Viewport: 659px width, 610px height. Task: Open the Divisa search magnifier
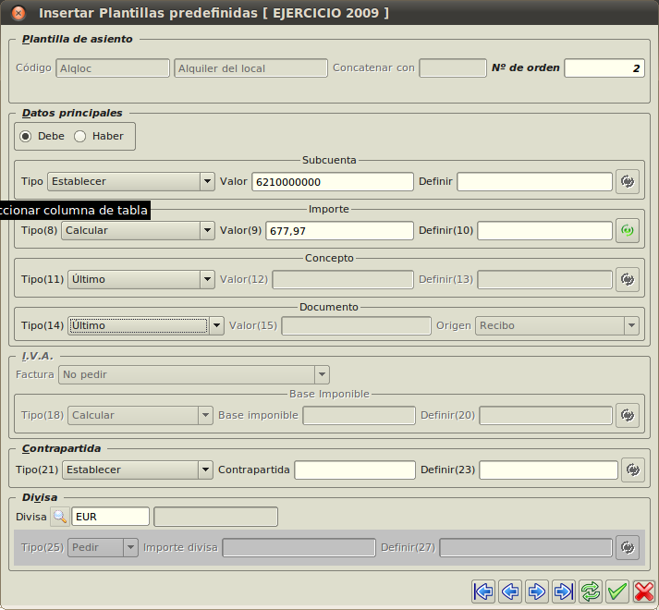[60, 517]
